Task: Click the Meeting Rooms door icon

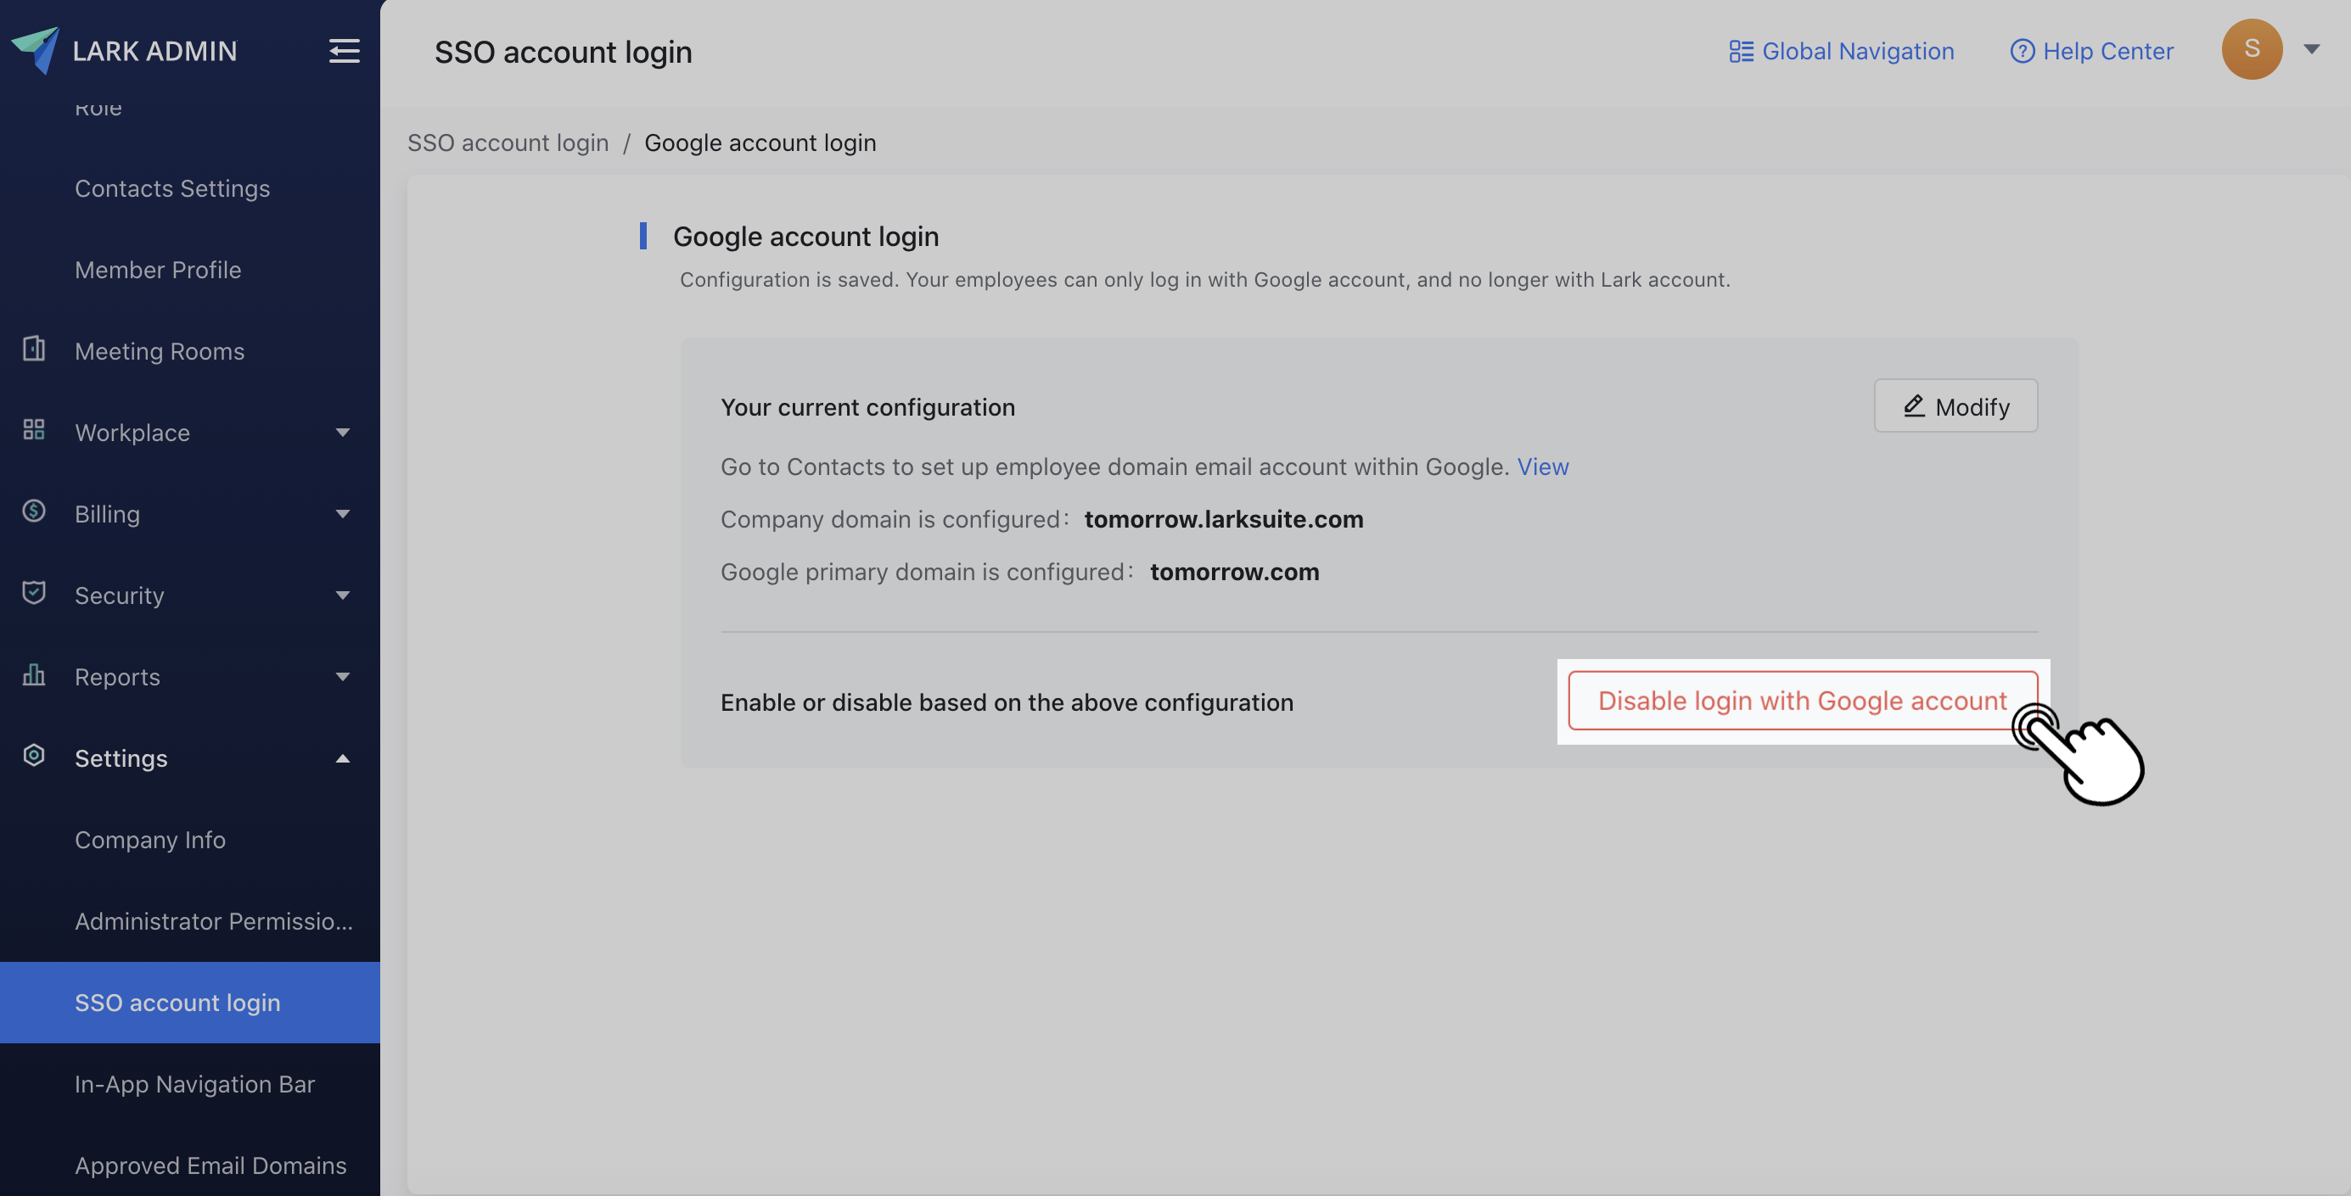Action: (34, 349)
